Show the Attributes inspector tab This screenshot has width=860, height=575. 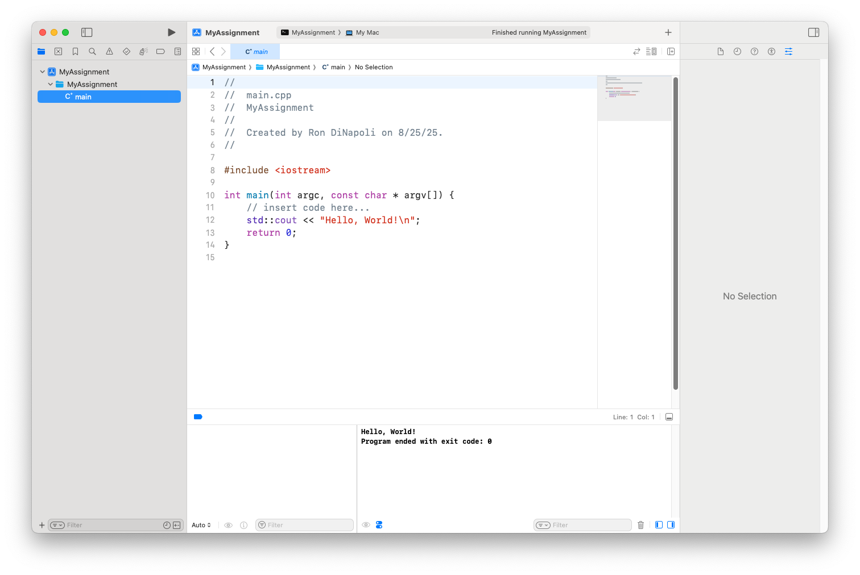click(x=788, y=51)
